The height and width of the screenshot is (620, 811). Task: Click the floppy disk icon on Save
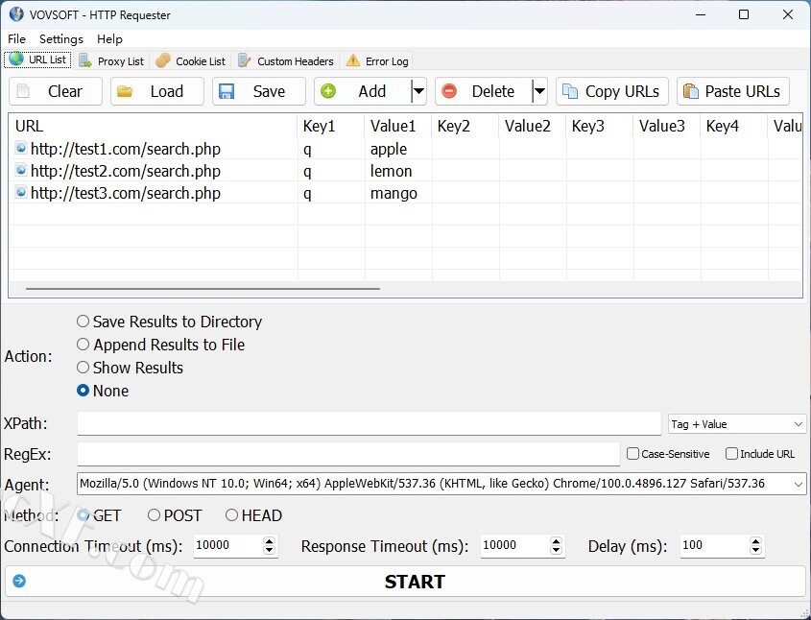click(x=227, y=91)
